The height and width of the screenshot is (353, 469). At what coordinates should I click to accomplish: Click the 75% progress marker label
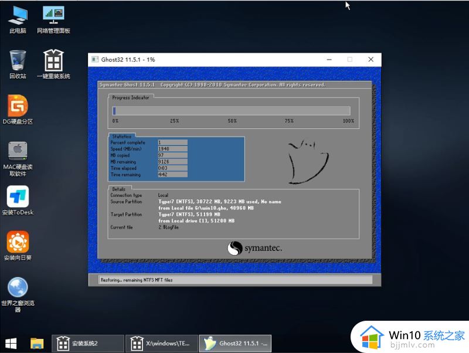coord(289,121)
